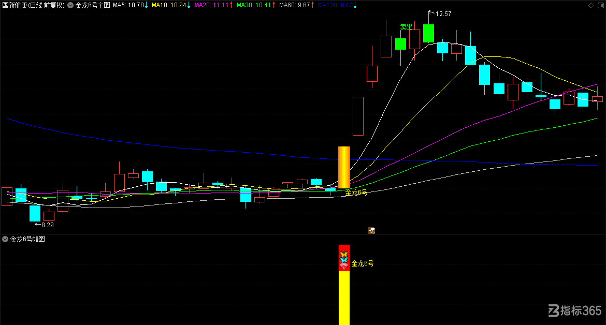Click the tall red limit-up candle after signal
The image size is (606, 325).
(358, 116)
